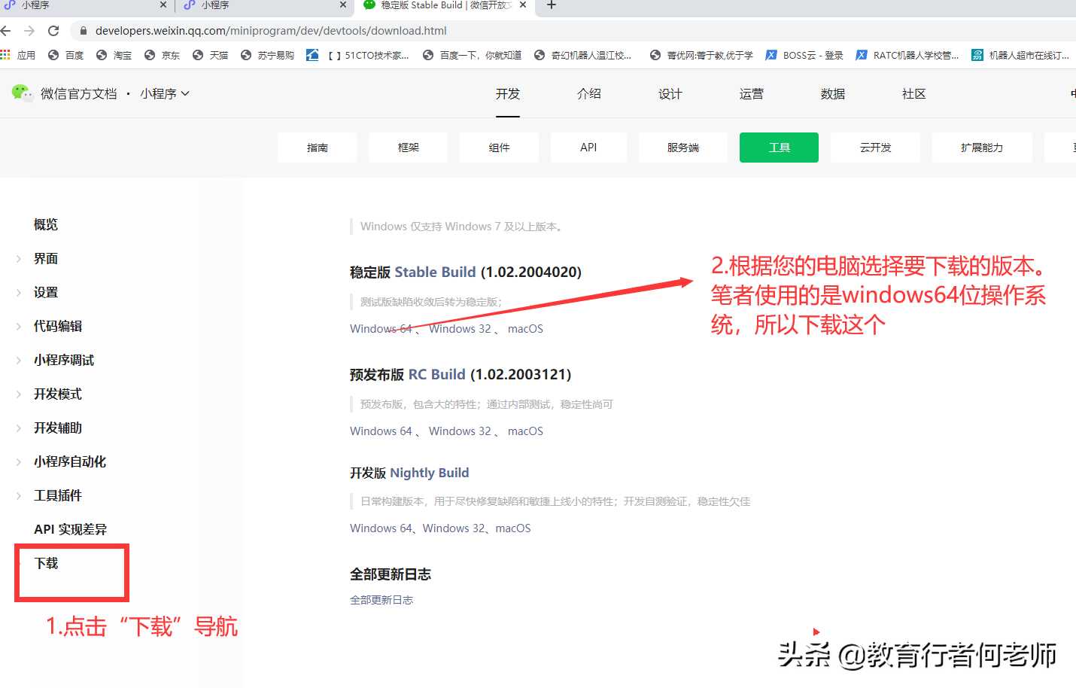Select the 设计 top navigation item
The width and height of the screenshot is (1076, 688).
pos(670,94)
